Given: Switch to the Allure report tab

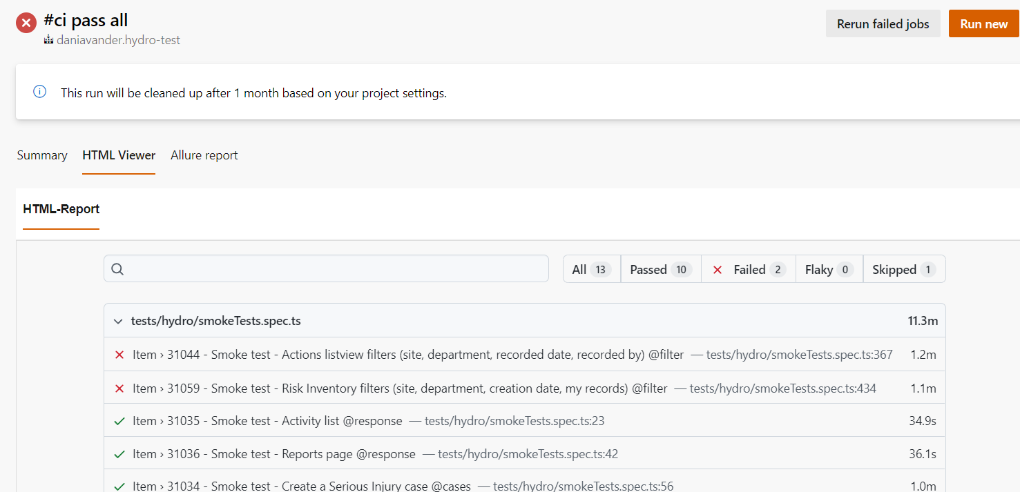Looking at the screenshot, I should click(204, 155).
